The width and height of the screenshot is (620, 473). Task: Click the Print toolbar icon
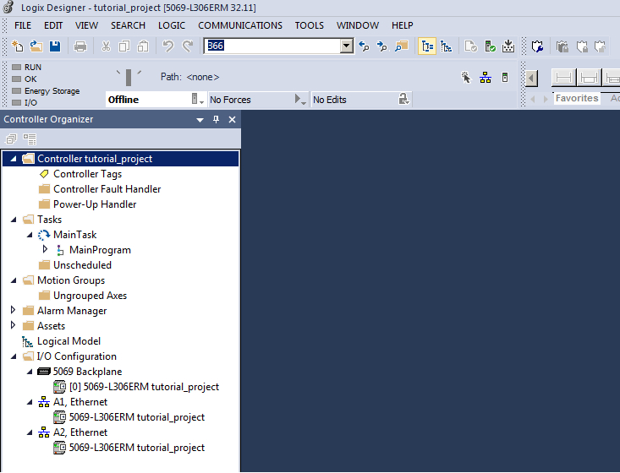pyautogui.click(x=80, y=46)
